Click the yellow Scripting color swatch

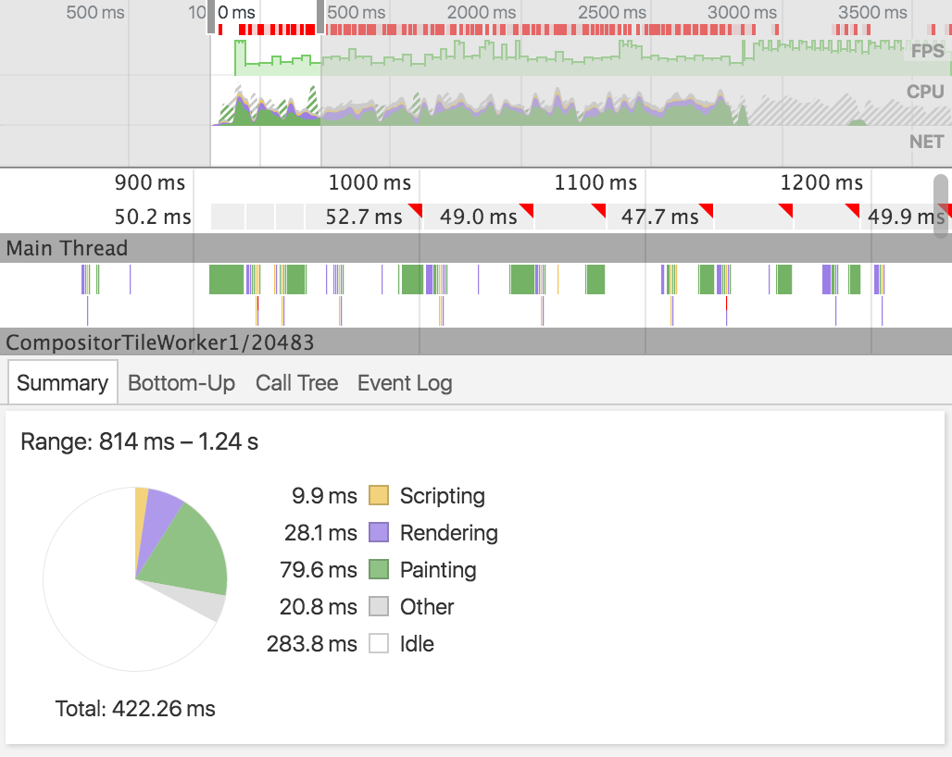point(379,495)
